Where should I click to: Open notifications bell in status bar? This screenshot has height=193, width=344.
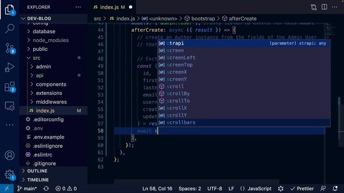pos(335,188)
